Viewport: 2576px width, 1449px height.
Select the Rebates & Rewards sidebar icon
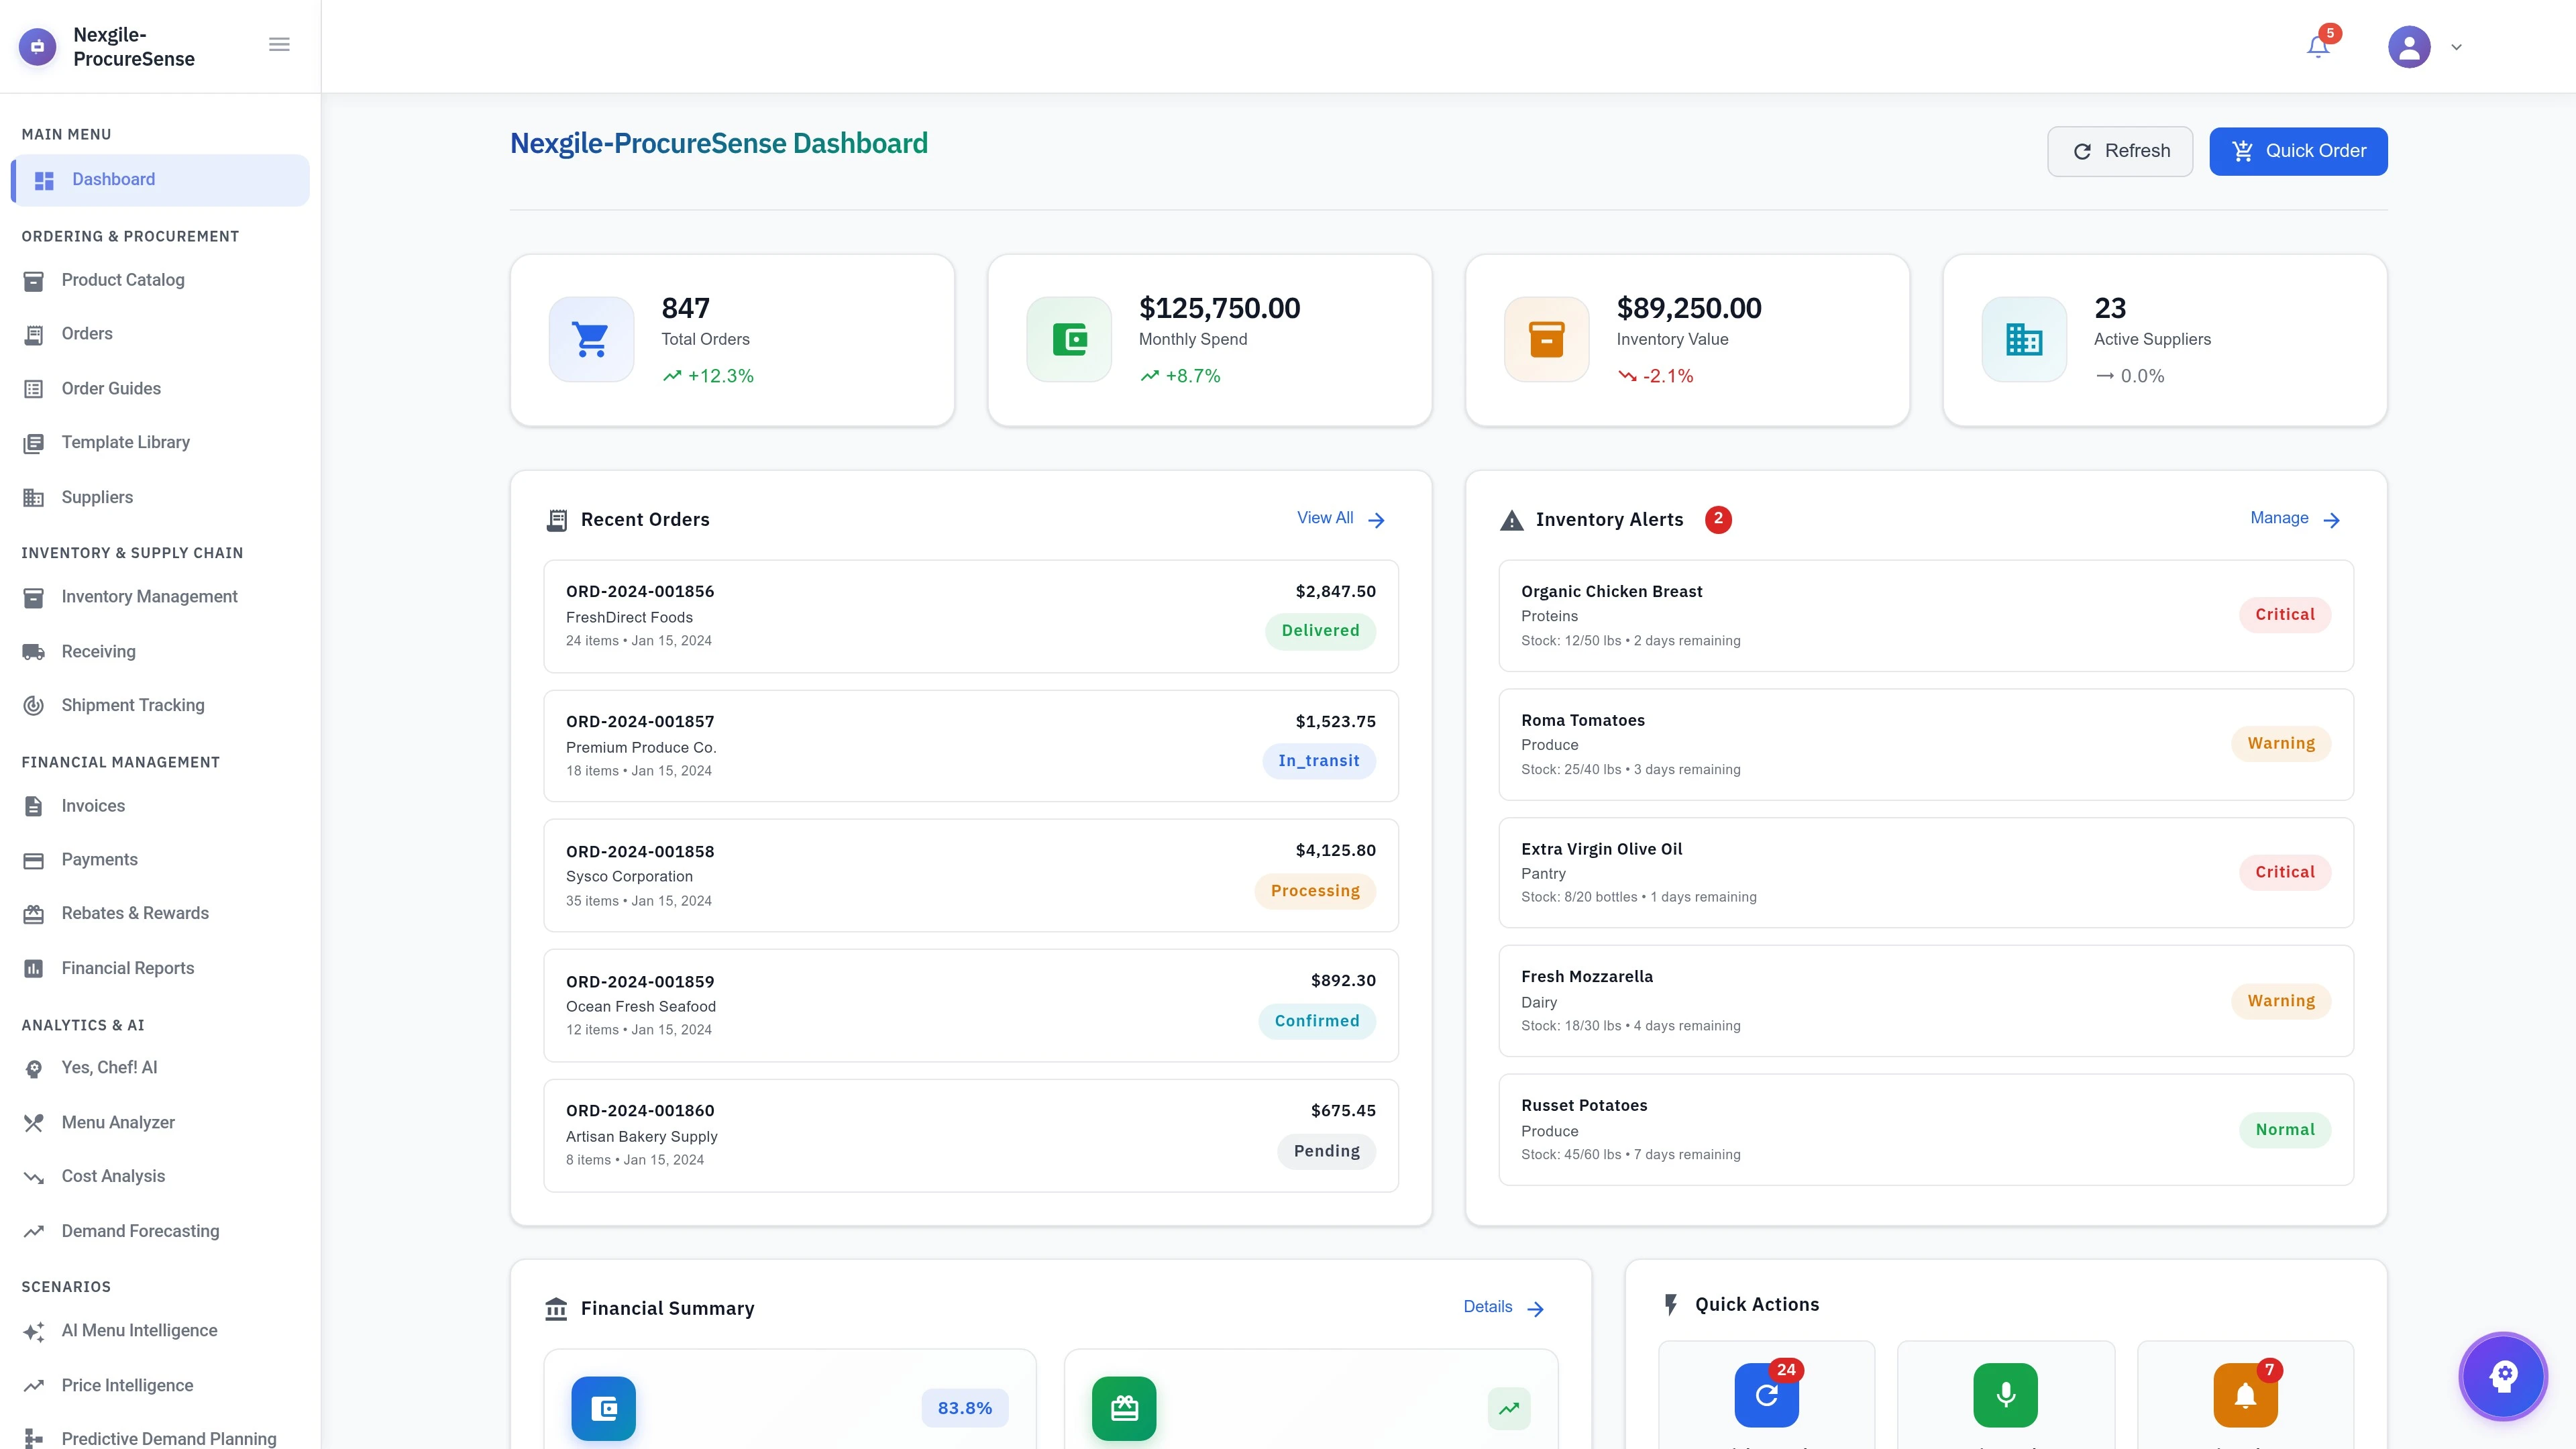[x=34, y=913]
